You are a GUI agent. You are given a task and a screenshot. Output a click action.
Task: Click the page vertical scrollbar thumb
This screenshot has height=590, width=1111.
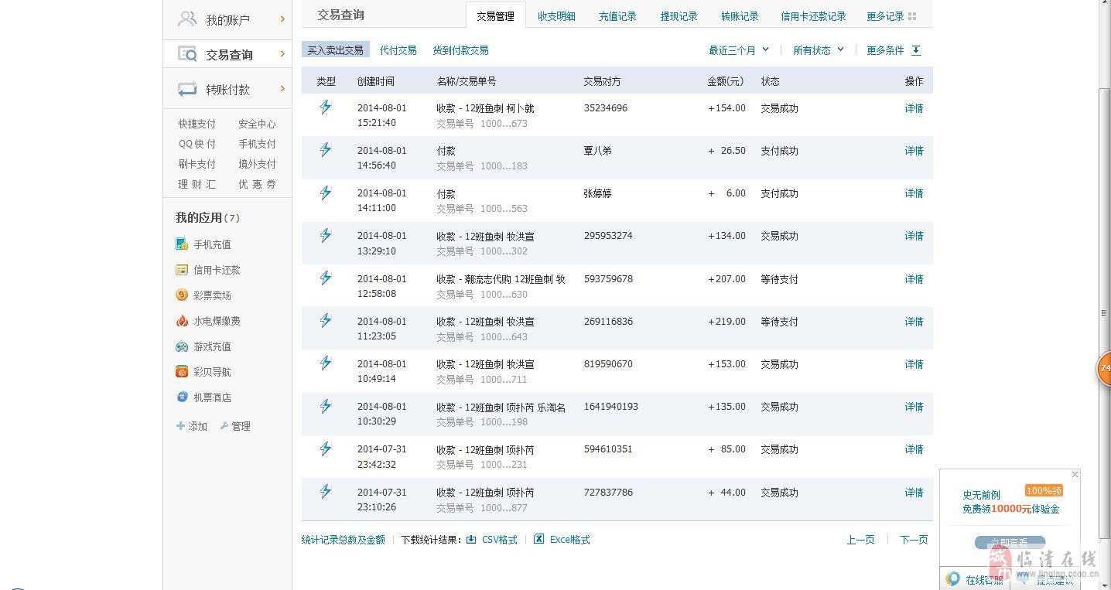click(x=1104, y=313)
